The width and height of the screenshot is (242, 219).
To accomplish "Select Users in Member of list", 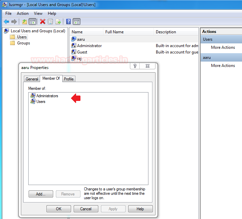I will (41, 102).
